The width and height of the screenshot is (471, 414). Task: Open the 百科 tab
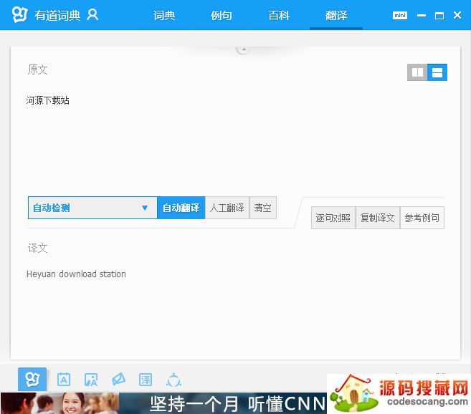pyautogui.click(x=279, y=15)
